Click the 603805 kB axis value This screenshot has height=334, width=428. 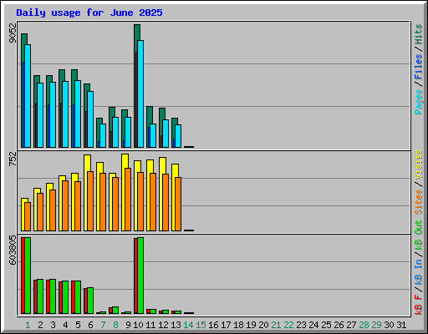13,250
